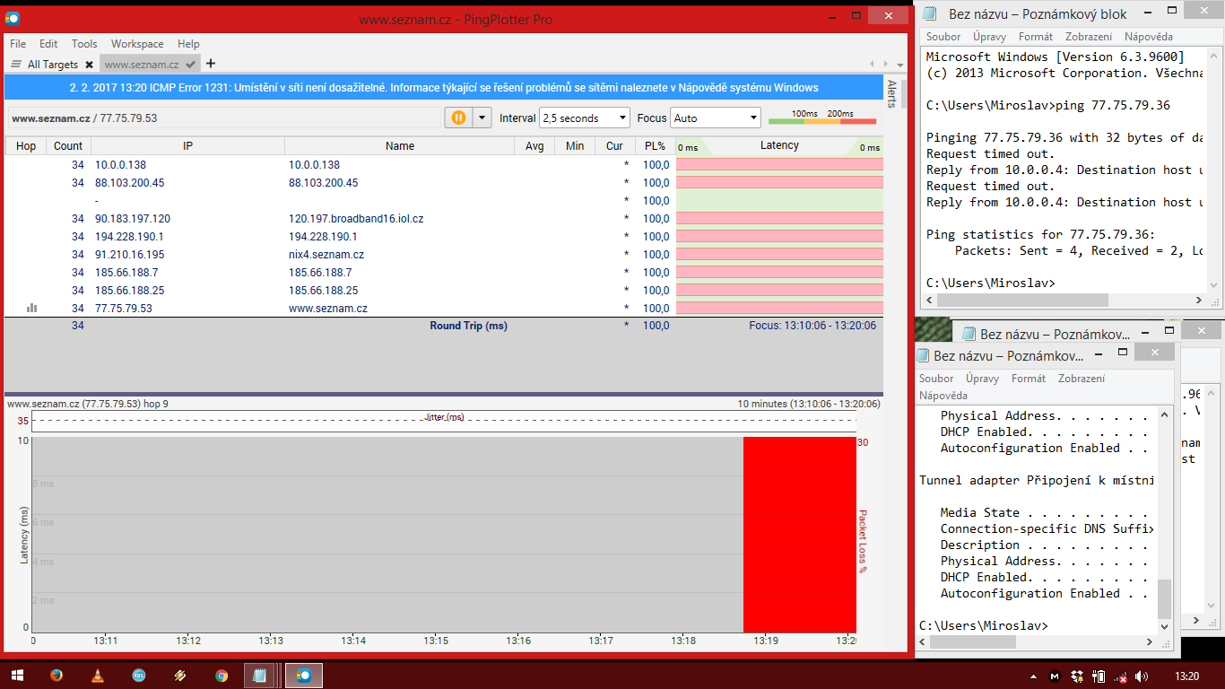Click the blue ICMP Error 1231 banner

(x=443, y=88)
